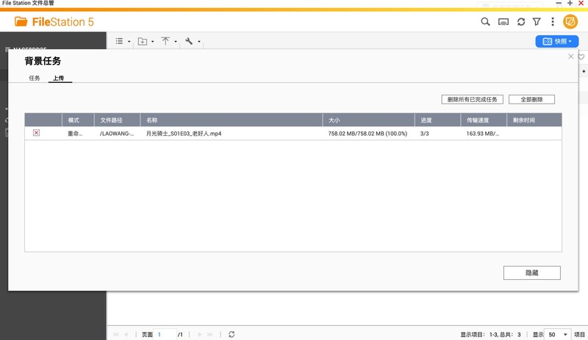The width and height of the screenshot is (588, 340).
Task: Click the 重命... mode cell
Action: point(75,134)
